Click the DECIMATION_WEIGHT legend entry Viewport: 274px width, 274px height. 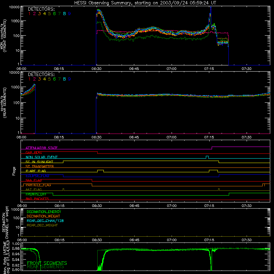(x=43, y=216)
